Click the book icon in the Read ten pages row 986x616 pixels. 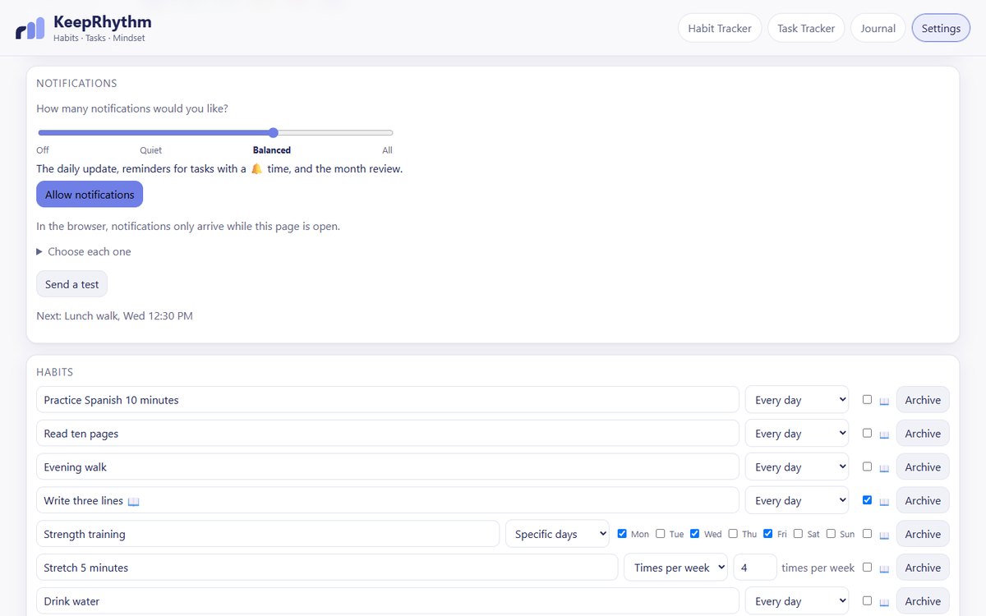click(884, 434)
